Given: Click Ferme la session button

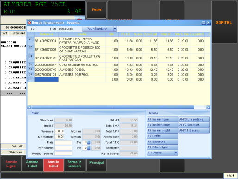Looking at the screenshot, I should coord(75,164).
